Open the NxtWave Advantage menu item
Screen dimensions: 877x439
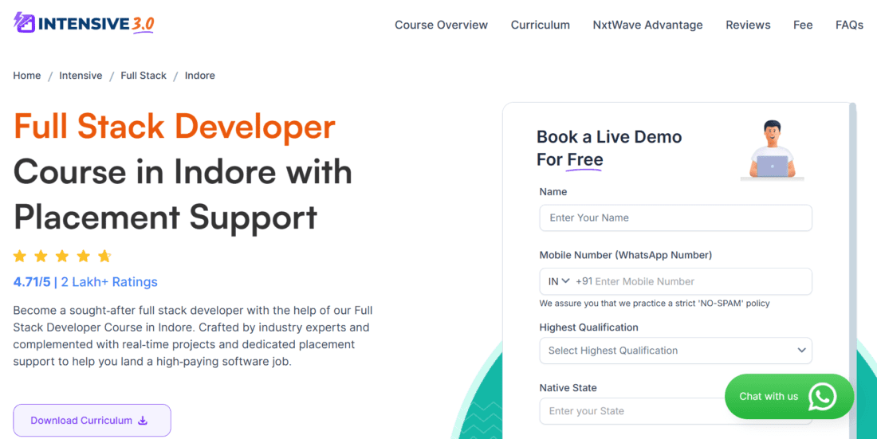647,25
